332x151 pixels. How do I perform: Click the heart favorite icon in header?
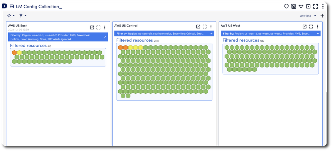point(286,6)
